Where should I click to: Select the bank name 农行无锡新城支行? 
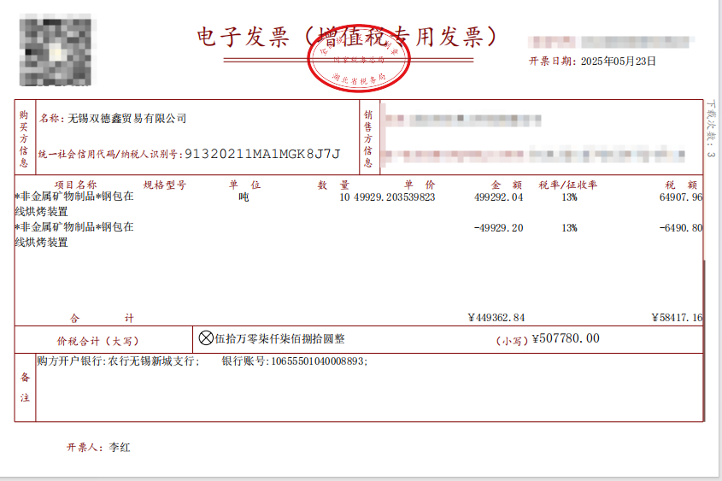click(150, 361)
